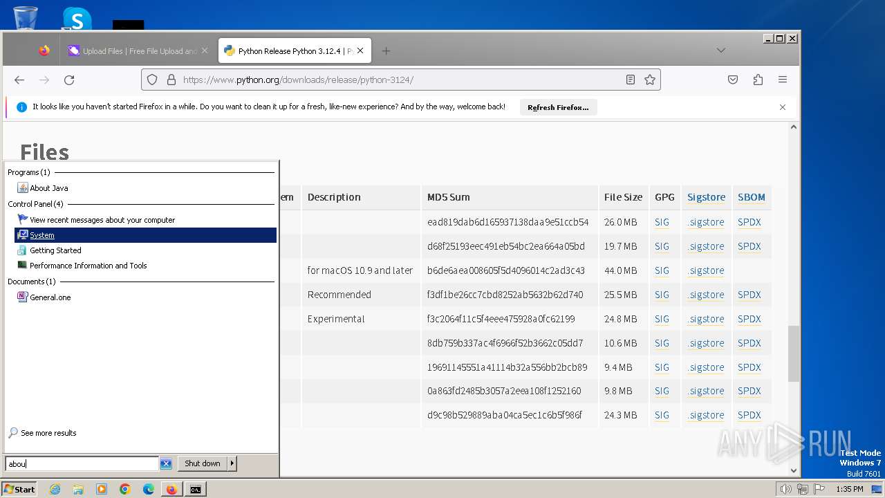Bookmark this page with the star icon

tap(650, 80)
